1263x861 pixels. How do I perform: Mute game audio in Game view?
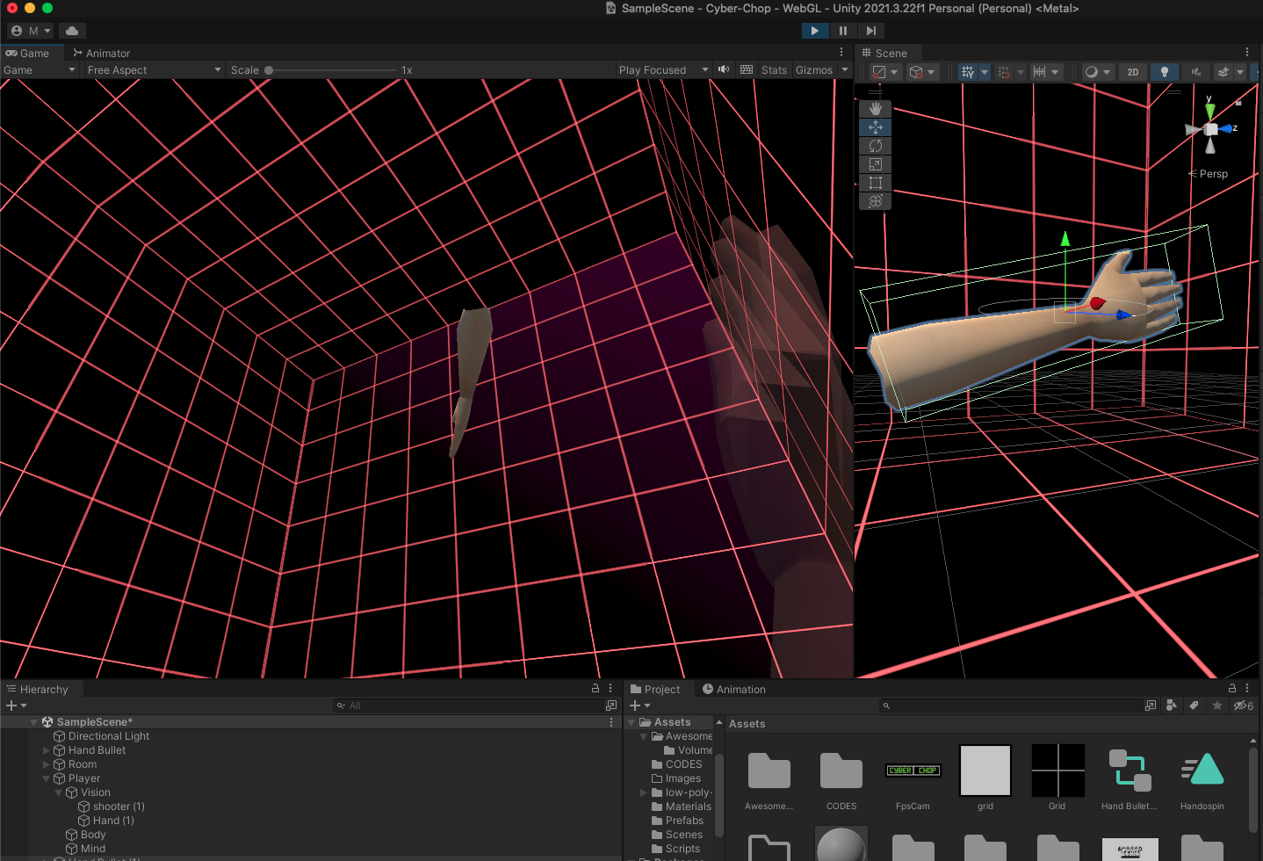pyautogui.click(x=724, y=70)
